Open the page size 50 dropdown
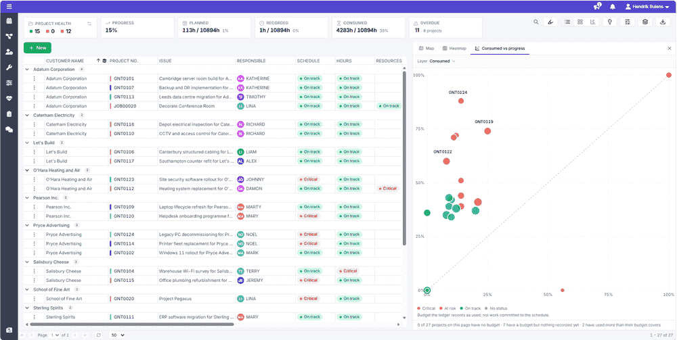This screenshot has height=340, width=677. [117, 335]
